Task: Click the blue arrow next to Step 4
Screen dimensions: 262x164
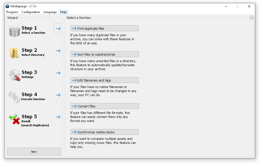Action: coord(58,95)
